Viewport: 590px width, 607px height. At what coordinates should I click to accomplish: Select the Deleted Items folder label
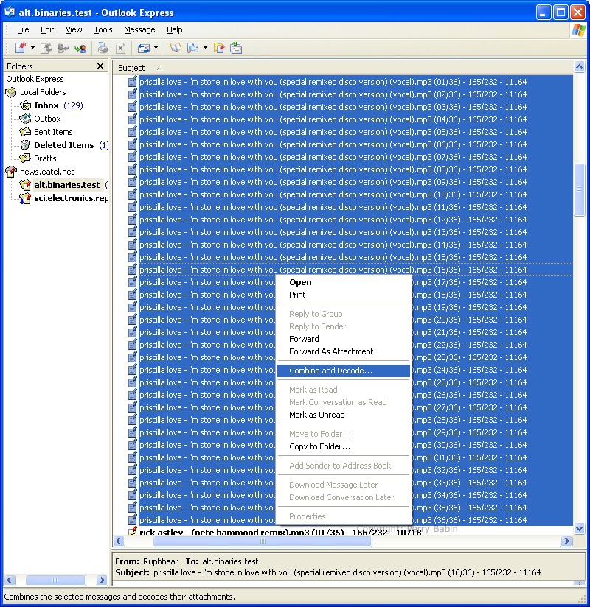pyautogui.click(x=64, y=145)
